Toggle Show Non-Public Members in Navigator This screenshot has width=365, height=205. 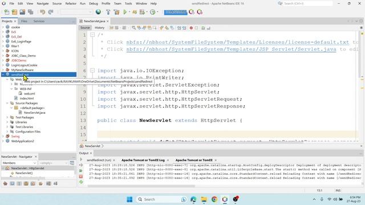[26, 183]
